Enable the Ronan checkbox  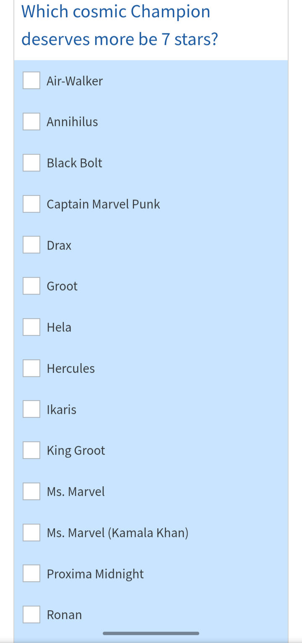pos(31,615)
